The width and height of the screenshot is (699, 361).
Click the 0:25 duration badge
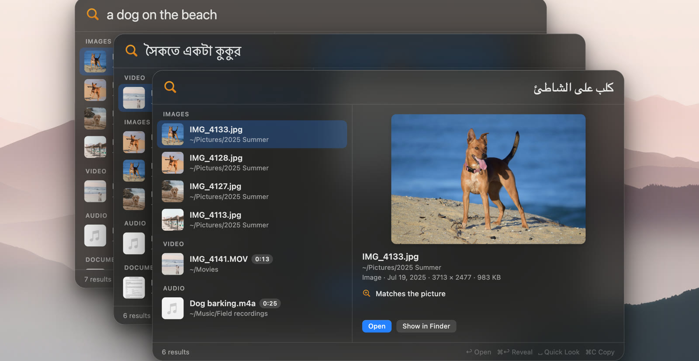click(x=270, y=303)
